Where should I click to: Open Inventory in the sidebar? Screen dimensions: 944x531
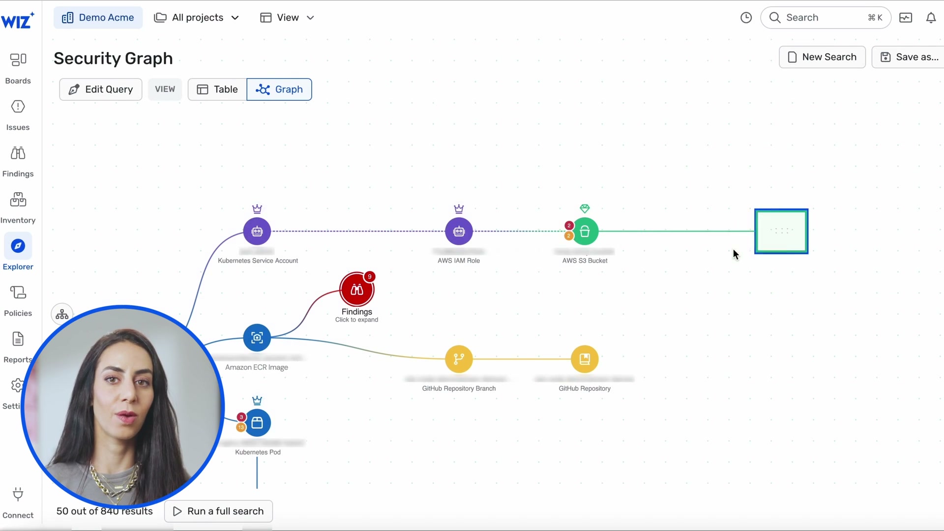[x=18, y=208]
